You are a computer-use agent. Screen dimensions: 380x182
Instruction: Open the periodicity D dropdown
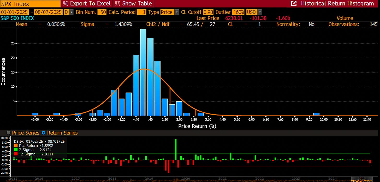coord(71,12)
